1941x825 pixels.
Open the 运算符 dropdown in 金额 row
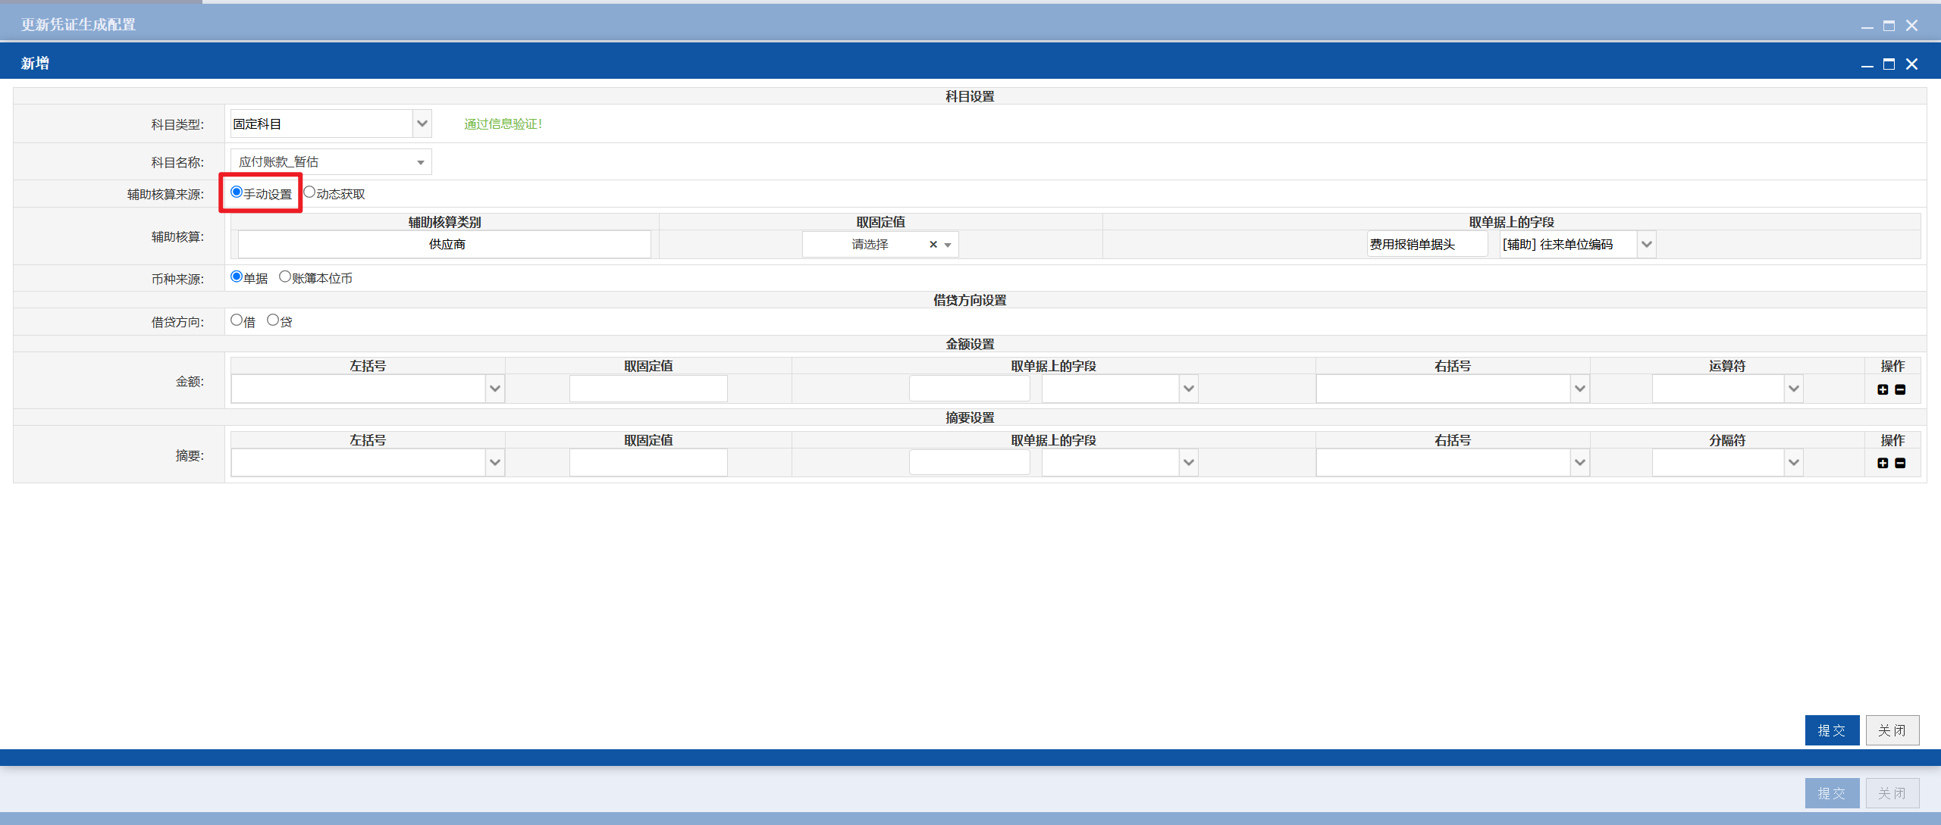pyautogui.click(x=1727, y=389)
